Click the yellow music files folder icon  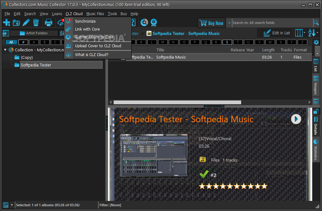(203, 159)
